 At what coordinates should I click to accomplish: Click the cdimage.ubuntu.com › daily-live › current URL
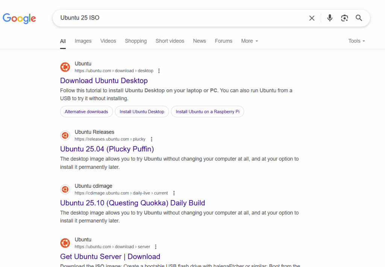coord(121,193)
